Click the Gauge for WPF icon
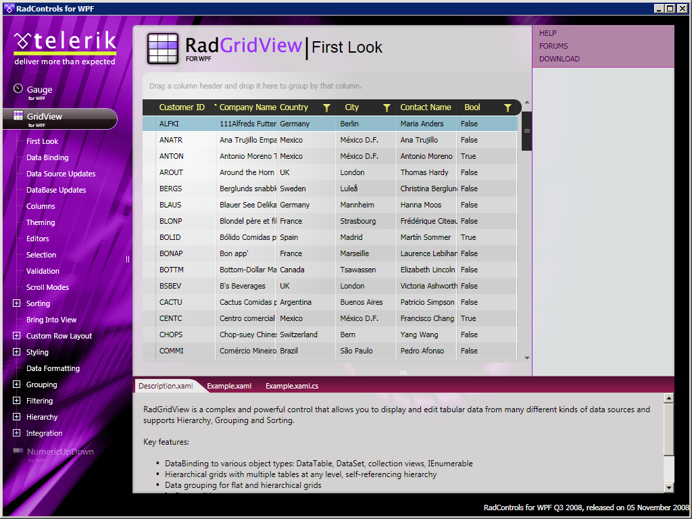The height and width of the screenshot is (519, 692). click(x=18, y=89)
